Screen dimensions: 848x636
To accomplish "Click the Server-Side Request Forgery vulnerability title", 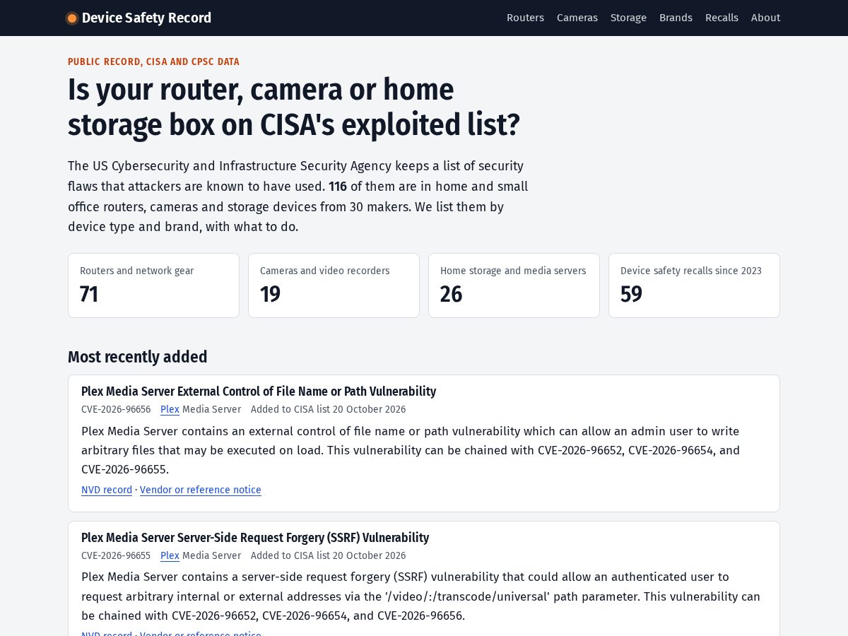I will coord(255,538).
